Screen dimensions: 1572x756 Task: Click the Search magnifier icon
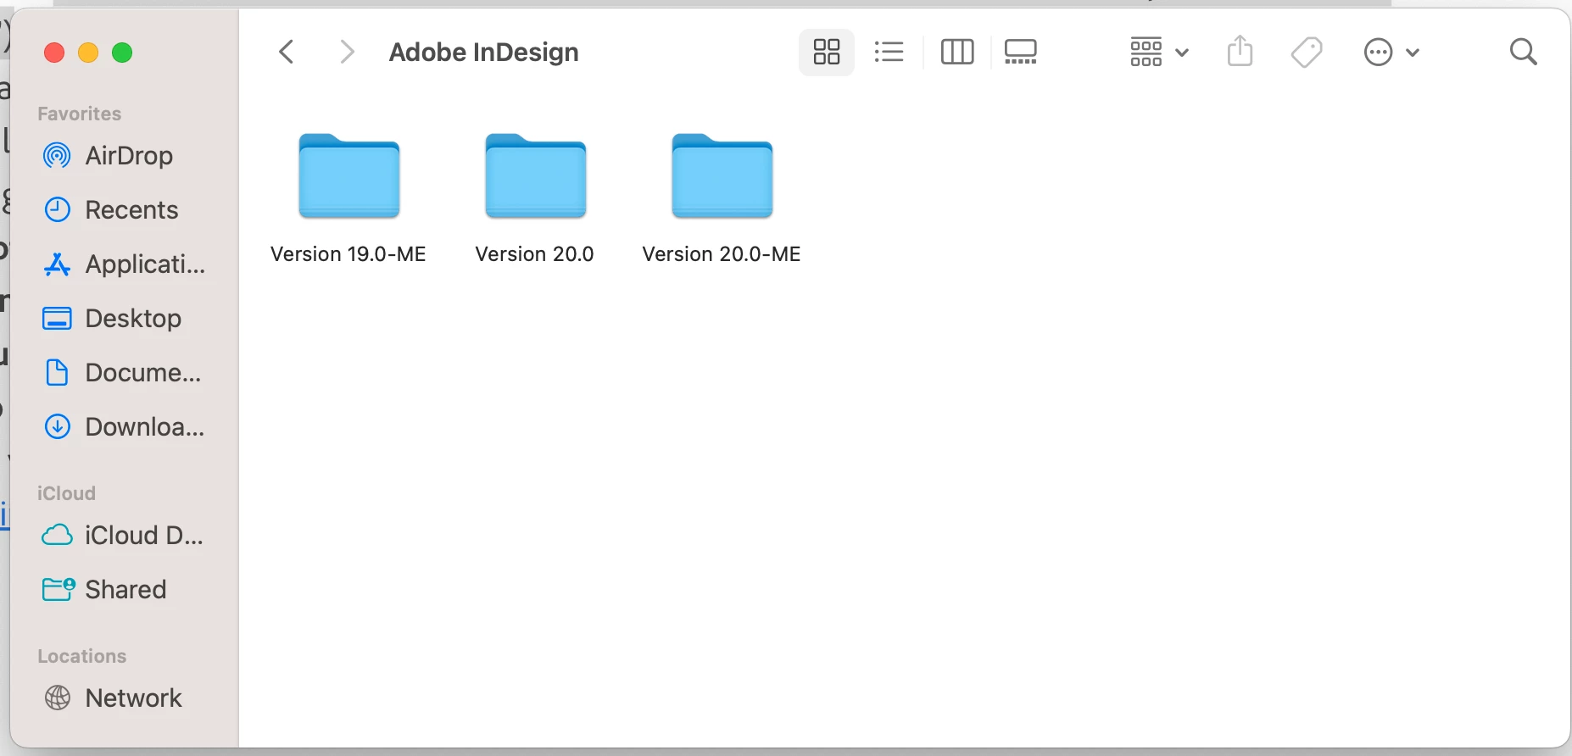[1524, 52]
